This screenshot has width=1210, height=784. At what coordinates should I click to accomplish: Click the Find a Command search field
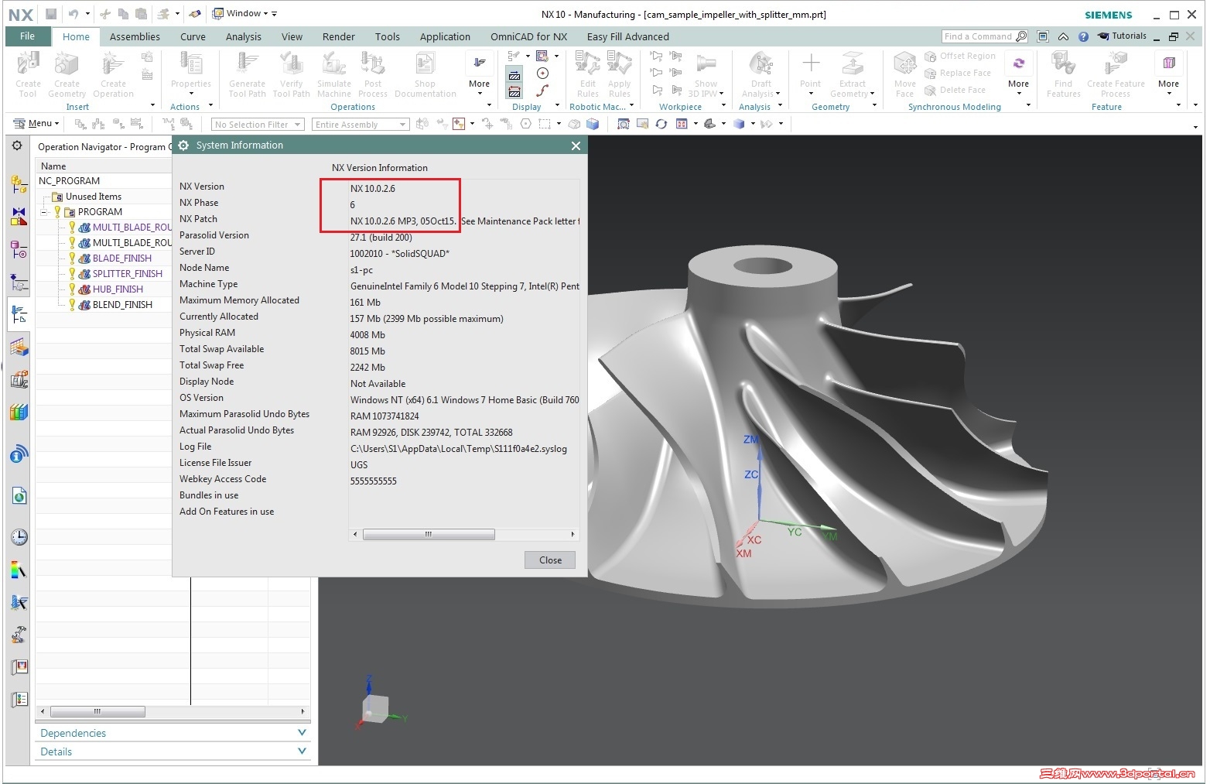tap(985, 36)
